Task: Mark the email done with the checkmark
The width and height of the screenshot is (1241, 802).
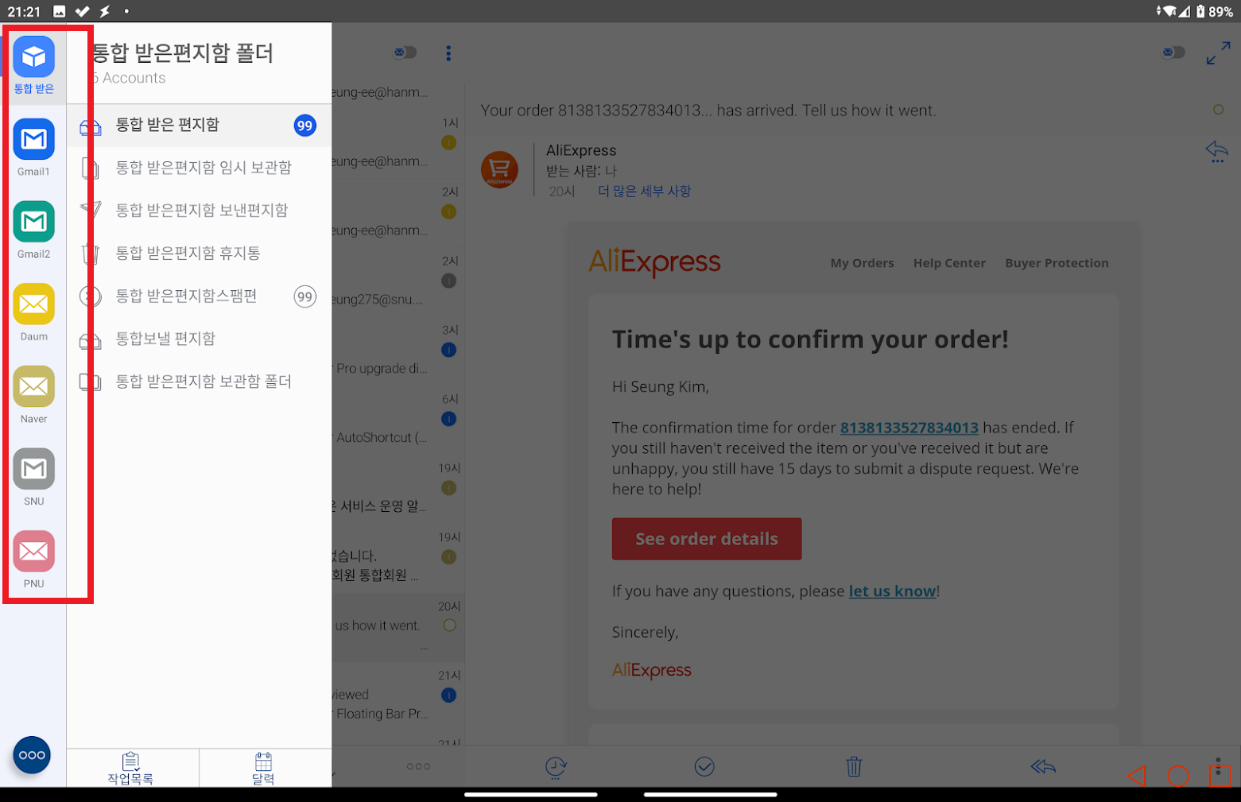Action: tap(704, 767)
